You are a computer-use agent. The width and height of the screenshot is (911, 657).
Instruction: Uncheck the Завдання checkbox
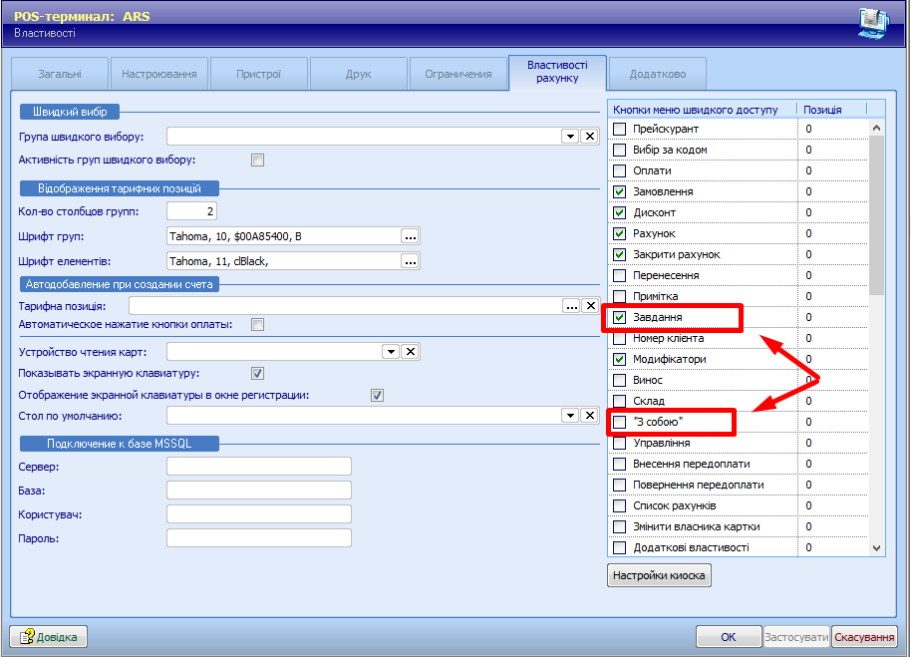[619, 317]
